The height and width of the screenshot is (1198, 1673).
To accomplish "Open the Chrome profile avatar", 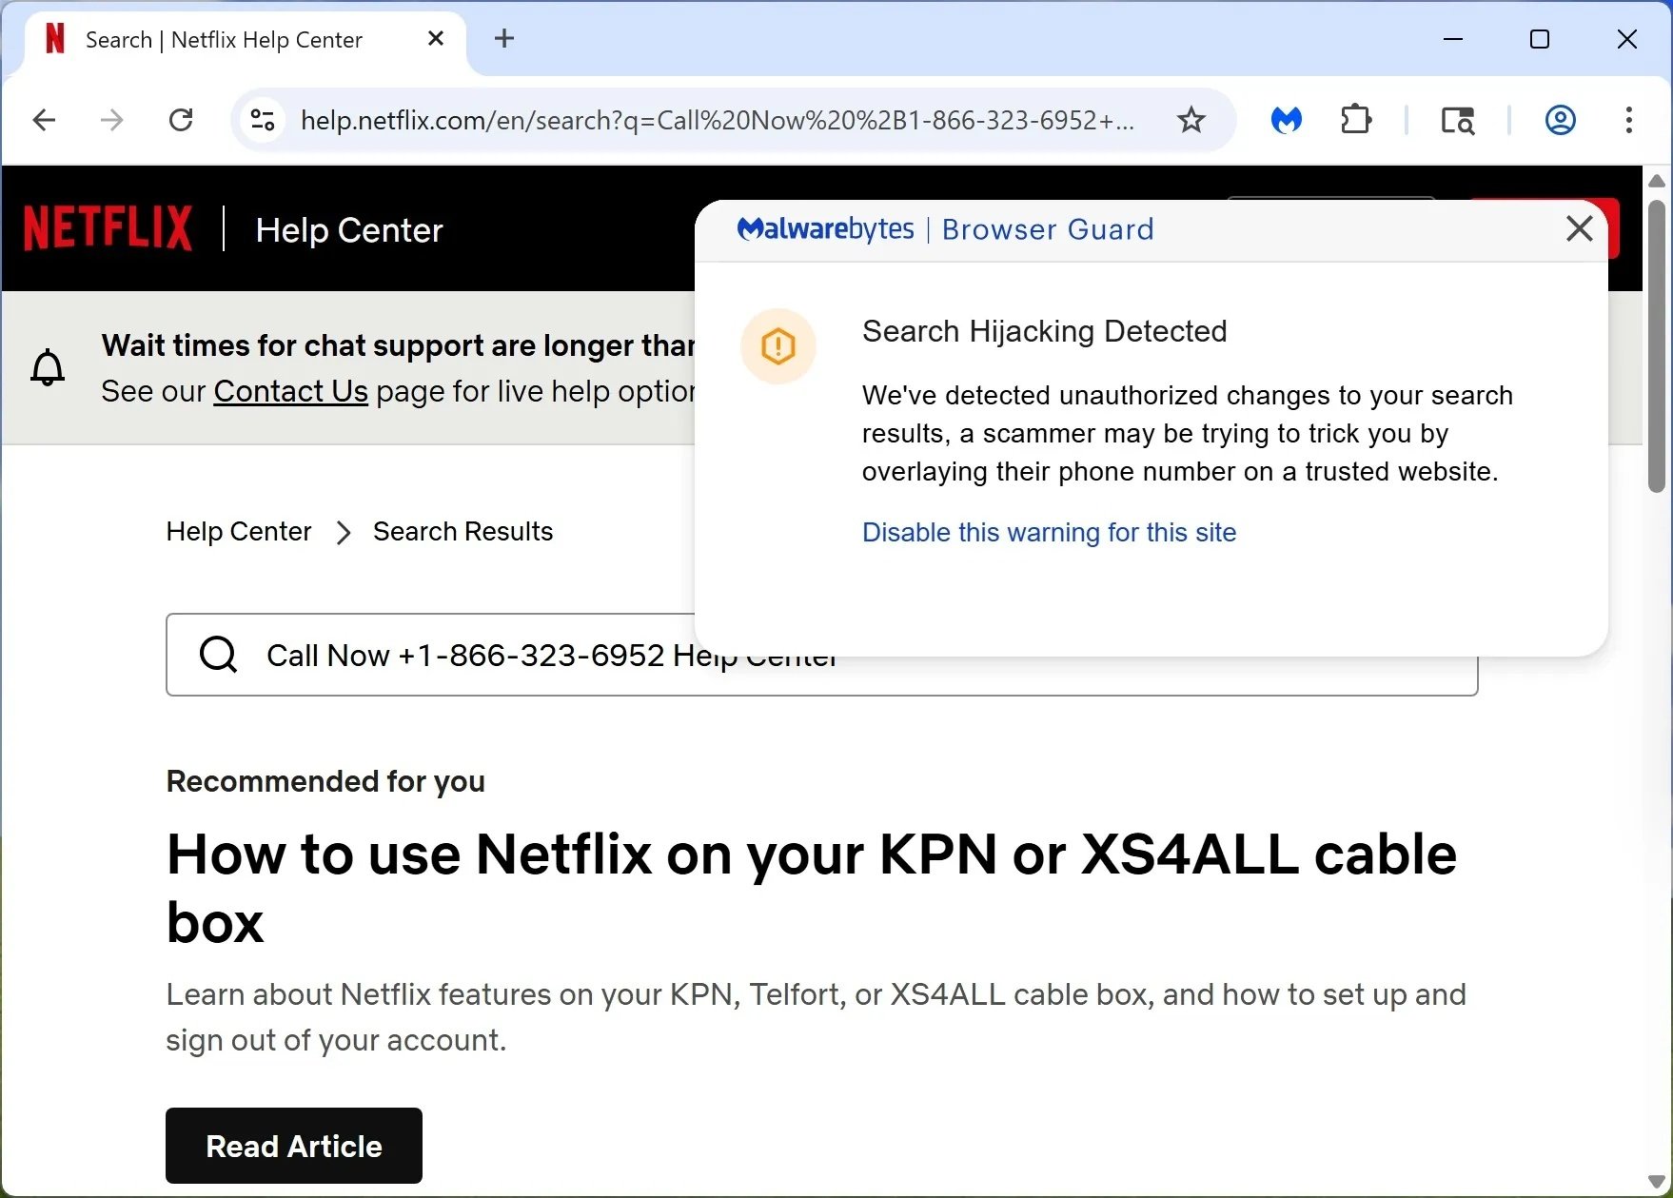I will (x=1560, y=120).
